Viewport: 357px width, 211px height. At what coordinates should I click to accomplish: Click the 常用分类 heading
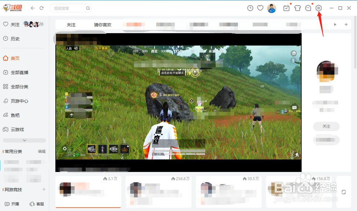pyautogui.click(x=13, y=152)
